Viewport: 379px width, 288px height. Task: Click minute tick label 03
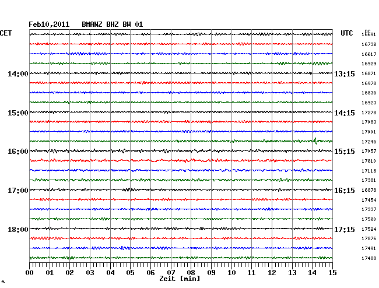point(90,273)
